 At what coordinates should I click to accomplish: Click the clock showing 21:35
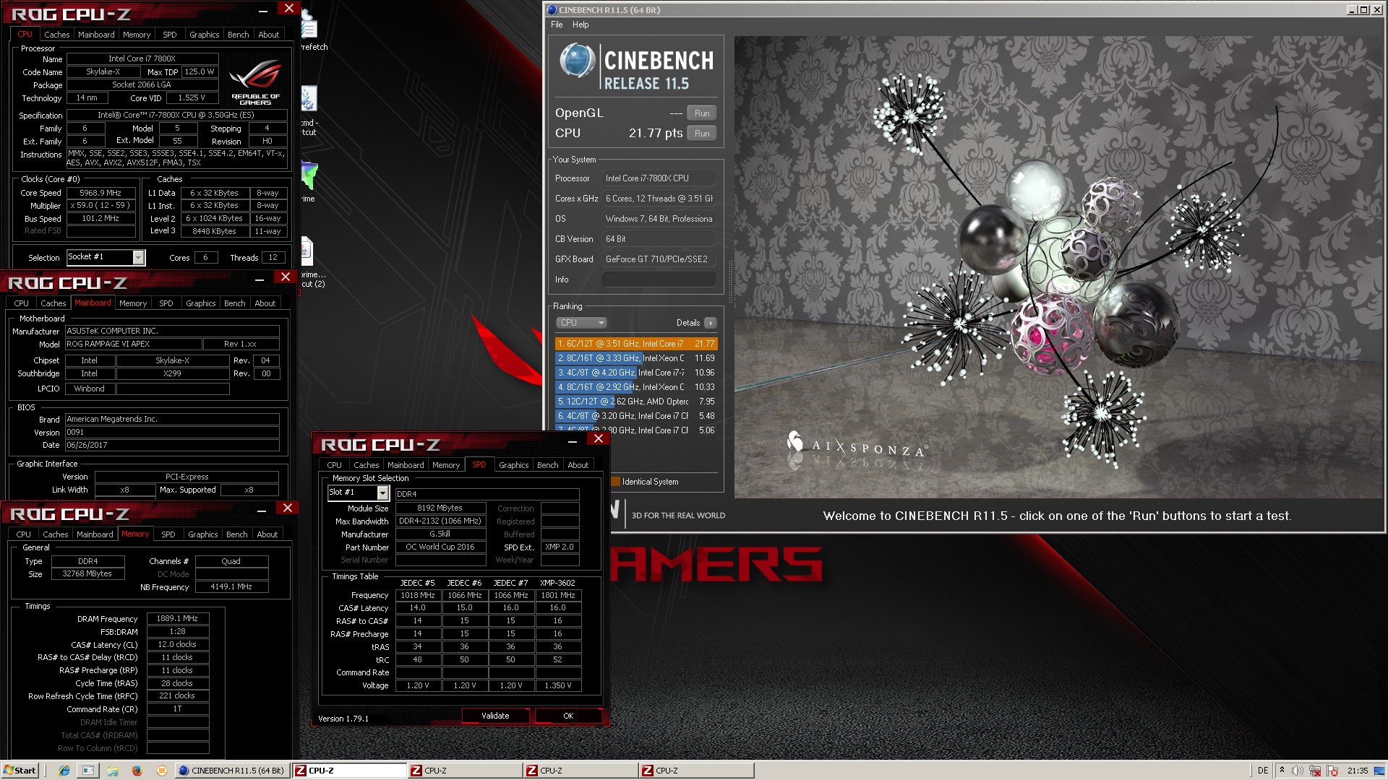pos(1358,771)
